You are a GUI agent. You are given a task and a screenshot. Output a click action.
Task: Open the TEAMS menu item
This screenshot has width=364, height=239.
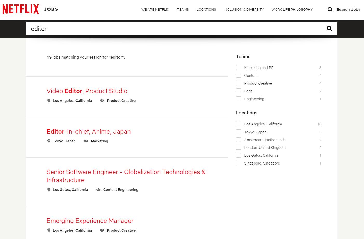coord(183,10)
